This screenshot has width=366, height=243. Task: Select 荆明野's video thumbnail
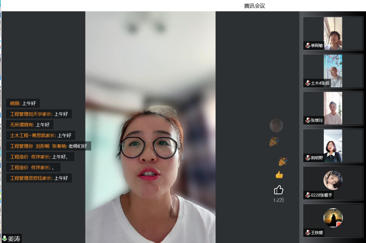pyautogui.click(x=333, y=146)
